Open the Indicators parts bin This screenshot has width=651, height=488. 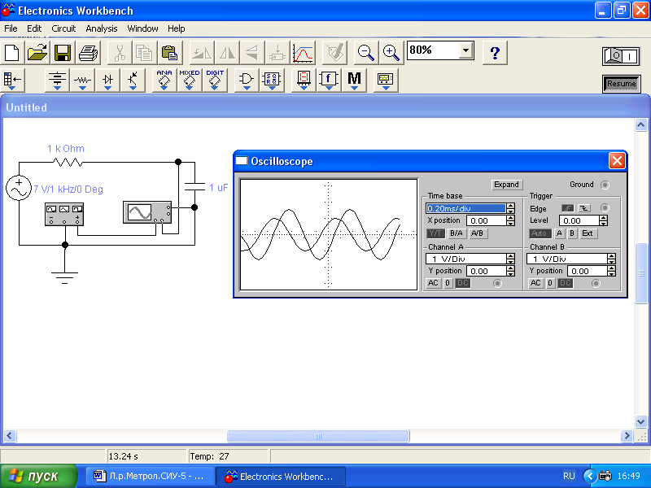tap(304, 80)
